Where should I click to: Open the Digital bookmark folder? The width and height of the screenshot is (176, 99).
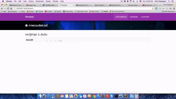(22, 12)
